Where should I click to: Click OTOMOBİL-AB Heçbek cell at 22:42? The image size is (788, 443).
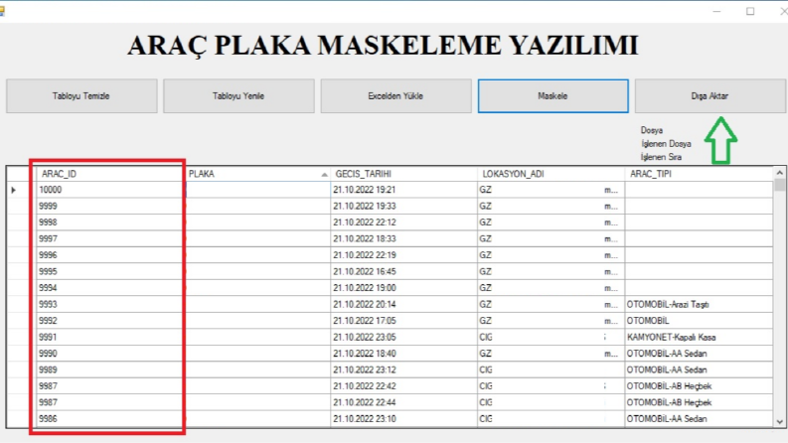[699, 386]
